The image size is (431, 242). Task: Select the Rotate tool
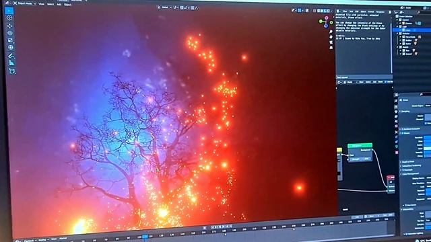[x=10, y=33]
